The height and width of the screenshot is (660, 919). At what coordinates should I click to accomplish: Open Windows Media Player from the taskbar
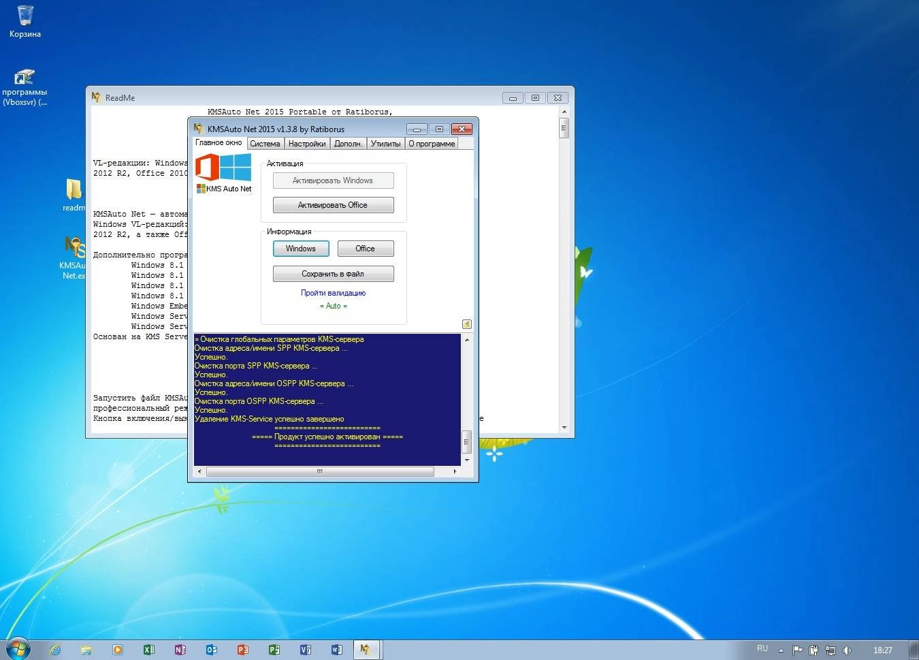(118, 650)
